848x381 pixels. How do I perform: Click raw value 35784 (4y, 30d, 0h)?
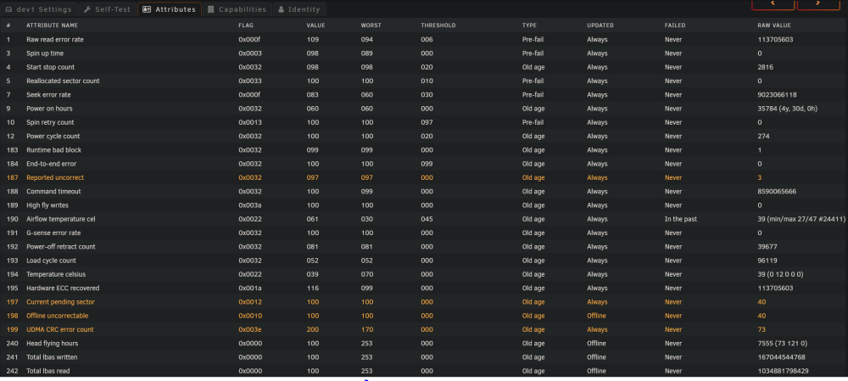coord(788,109)
